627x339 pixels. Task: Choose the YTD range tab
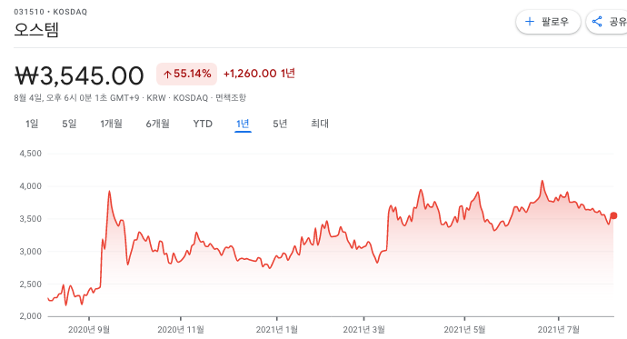[x=203, y=124]
